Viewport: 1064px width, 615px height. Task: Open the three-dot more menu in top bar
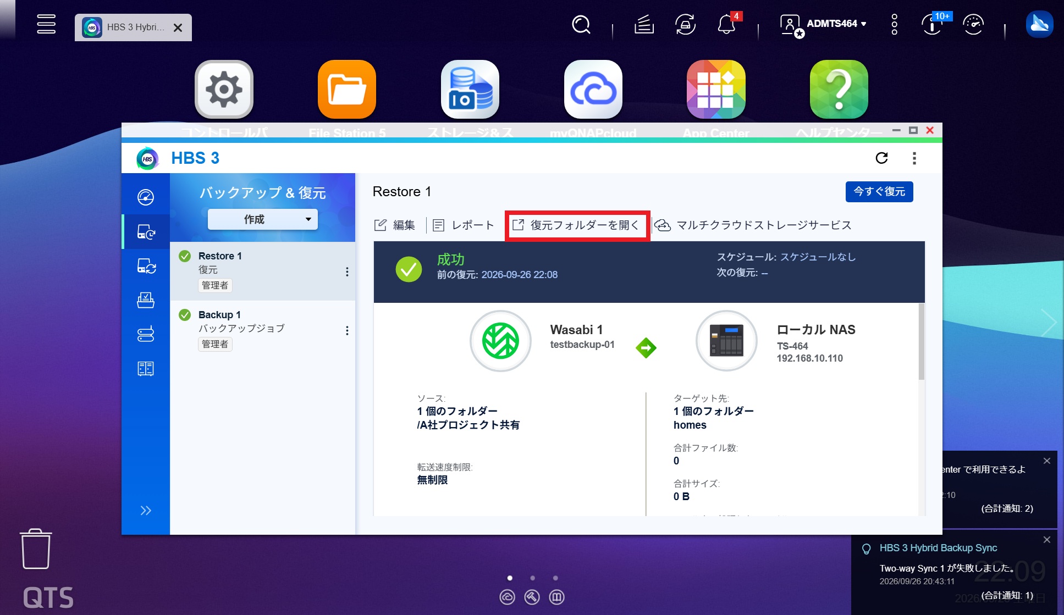895,24
